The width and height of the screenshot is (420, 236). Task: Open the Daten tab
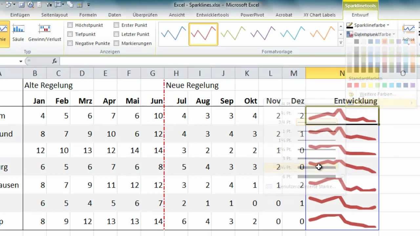tap(115, 15)
